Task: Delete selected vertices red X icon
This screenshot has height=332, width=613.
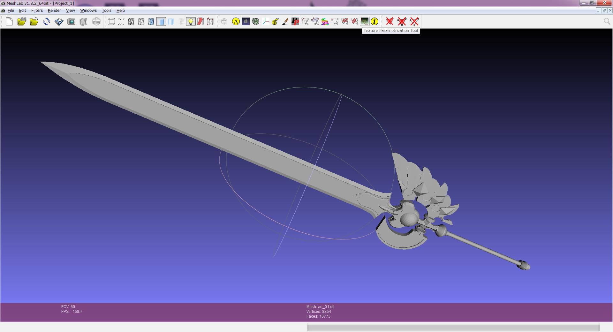Action: point(414,21)
